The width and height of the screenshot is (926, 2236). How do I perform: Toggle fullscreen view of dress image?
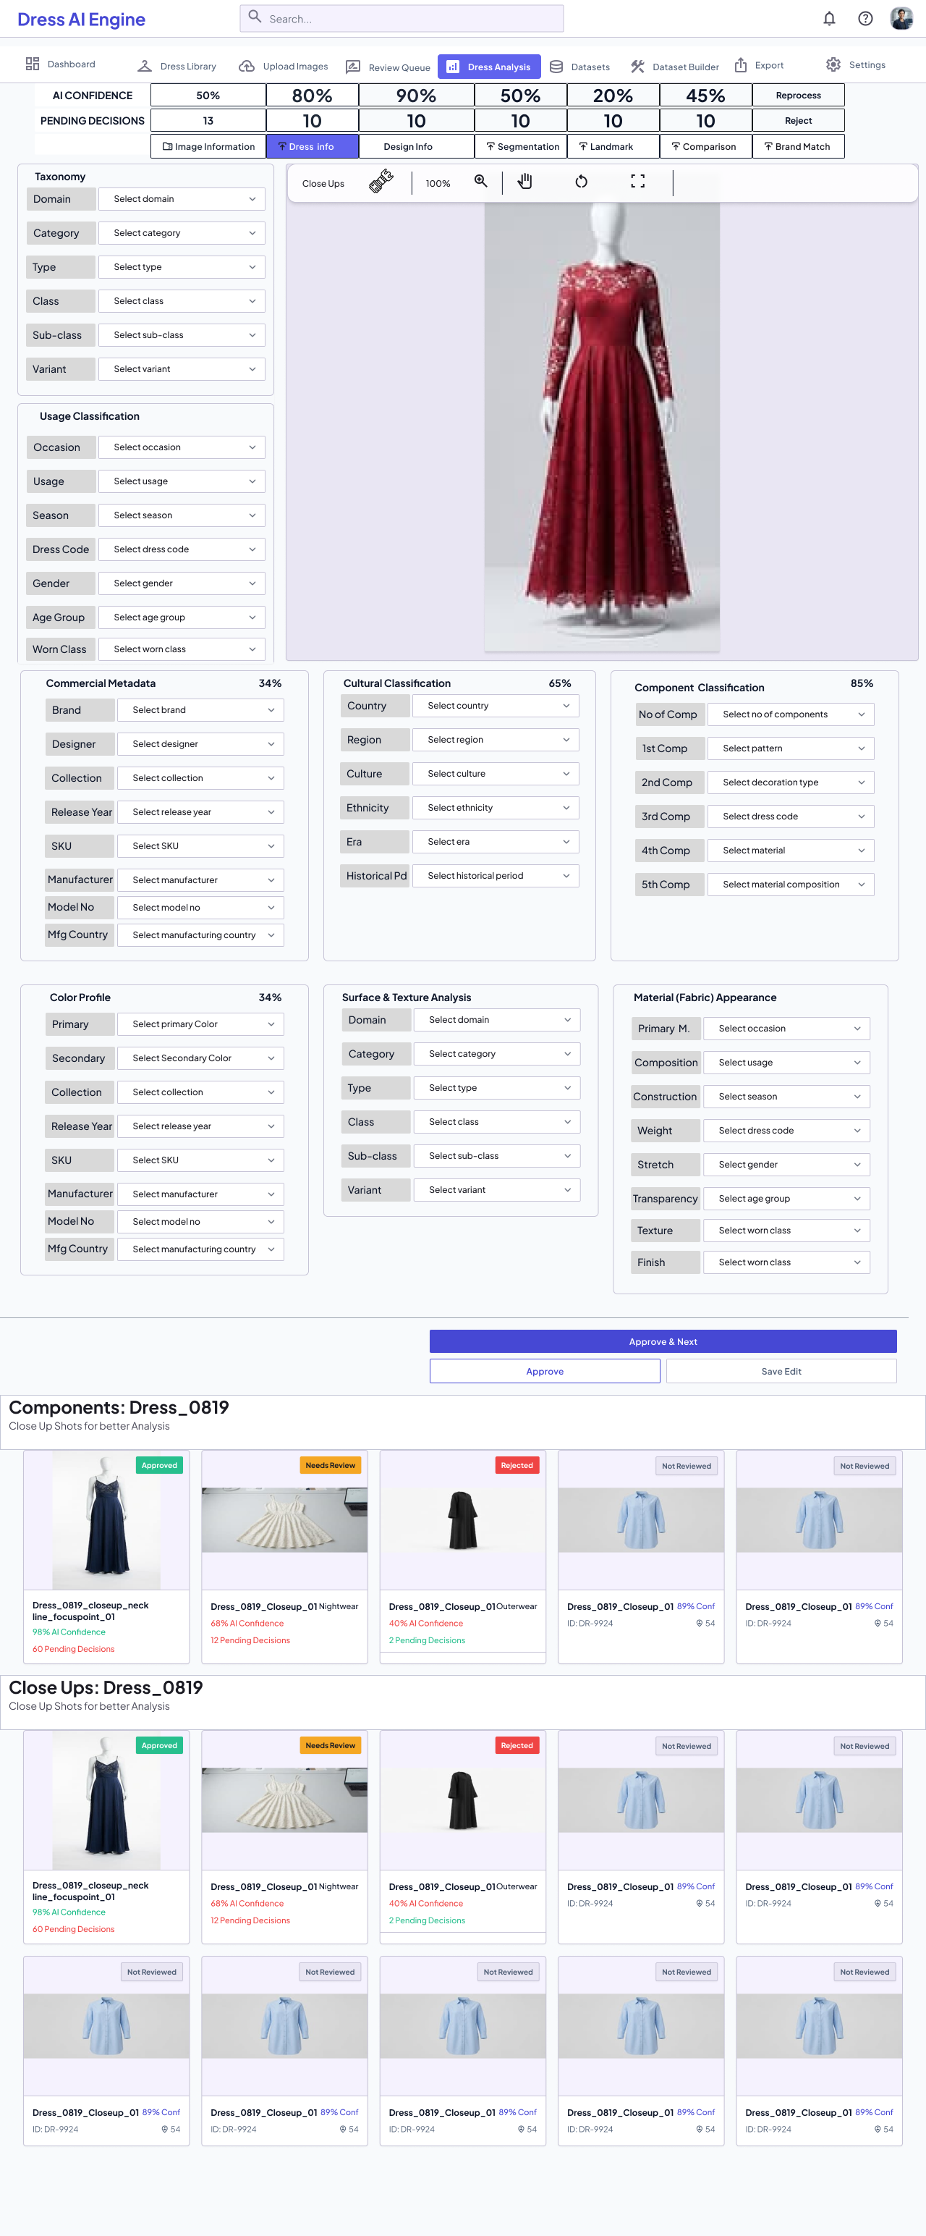pyautogui.click(x=638, y=182)
